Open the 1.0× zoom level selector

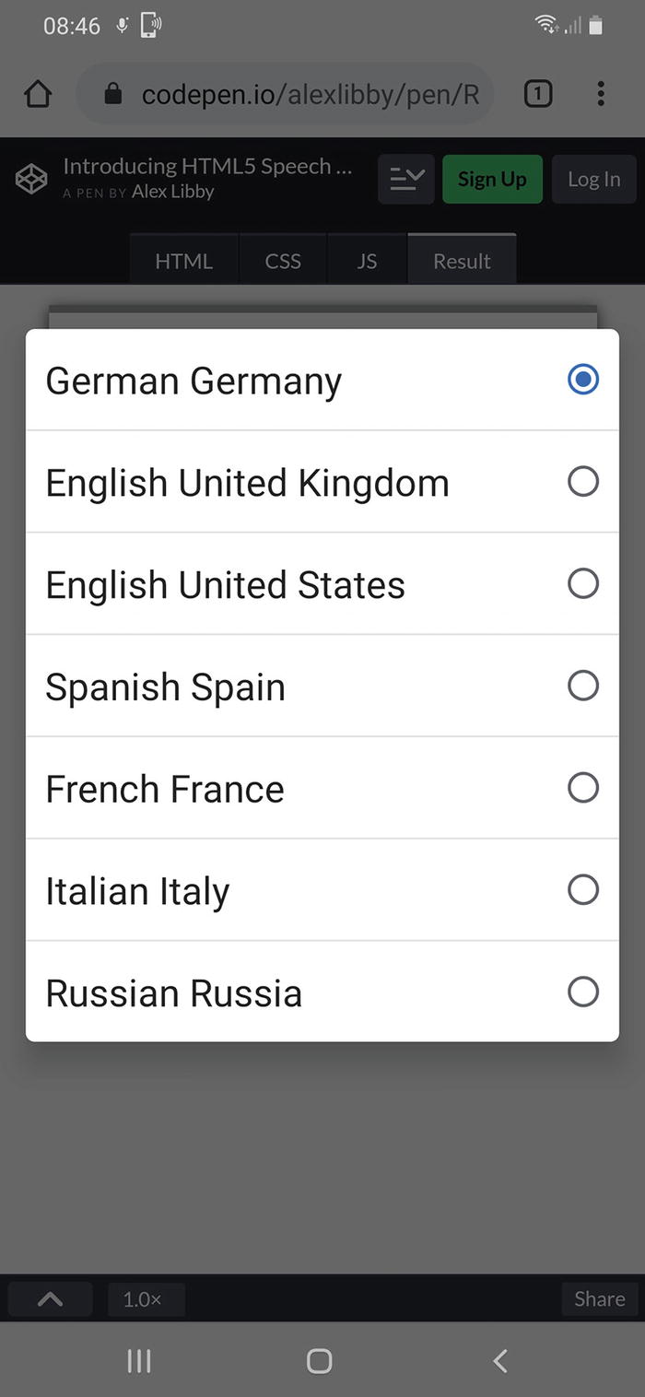(x=143, y=1299)
